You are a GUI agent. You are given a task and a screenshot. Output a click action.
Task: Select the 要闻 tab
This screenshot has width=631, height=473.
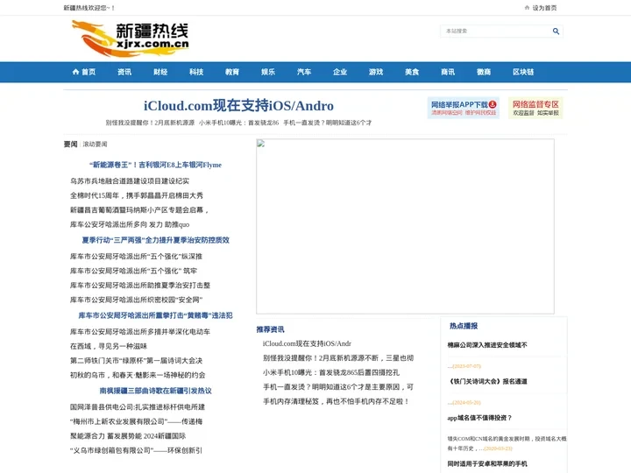coord(70,144)
